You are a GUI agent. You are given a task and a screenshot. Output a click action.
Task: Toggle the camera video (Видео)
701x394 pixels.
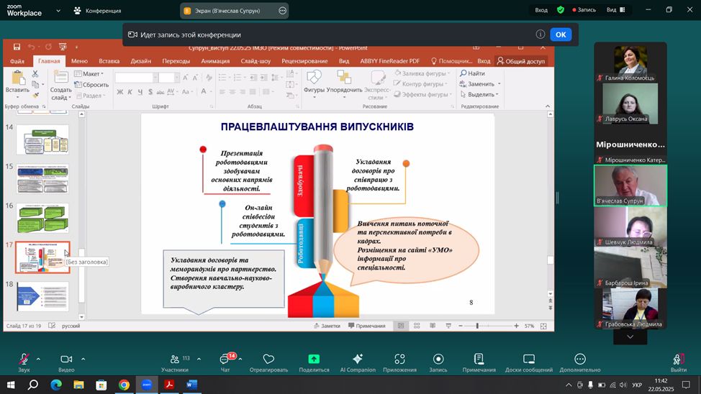(x=66, y=359)
